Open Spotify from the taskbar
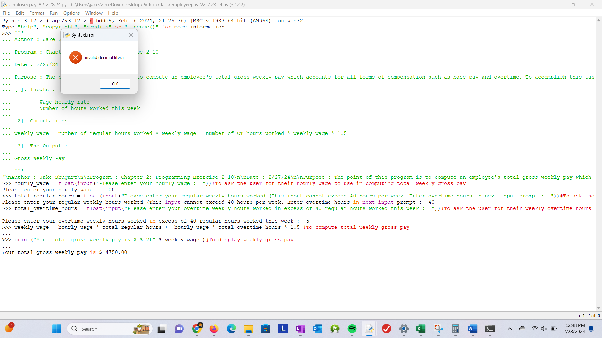The image size is (602, 338). click(352, 329)
